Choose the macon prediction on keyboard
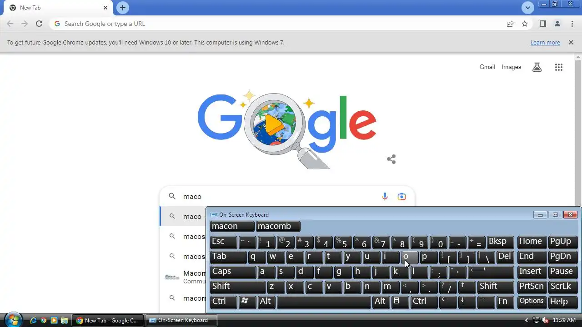 click(x=232, y=226)
